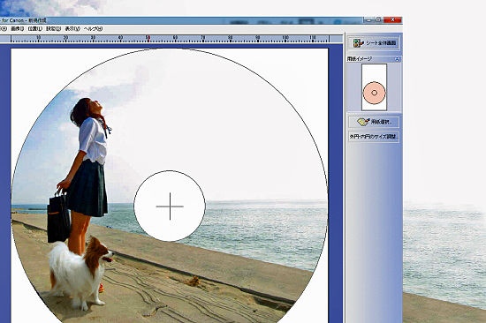Click the シート全体画面 button
486x323 pixels.
374,43
